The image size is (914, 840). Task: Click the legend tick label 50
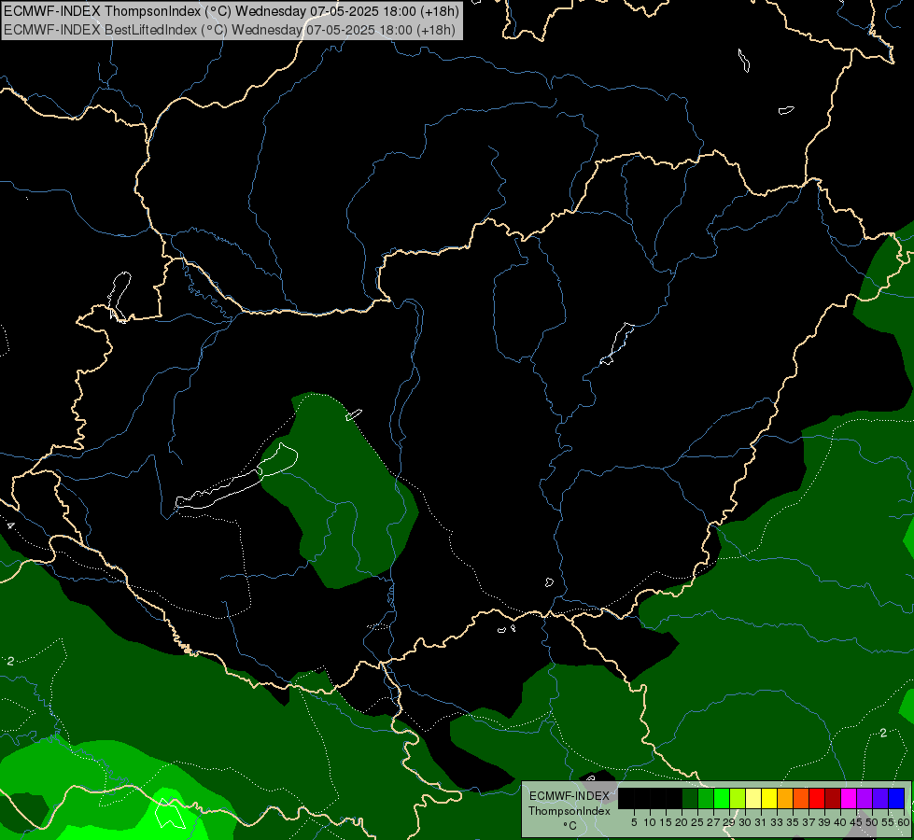click(x=872, y=822)
